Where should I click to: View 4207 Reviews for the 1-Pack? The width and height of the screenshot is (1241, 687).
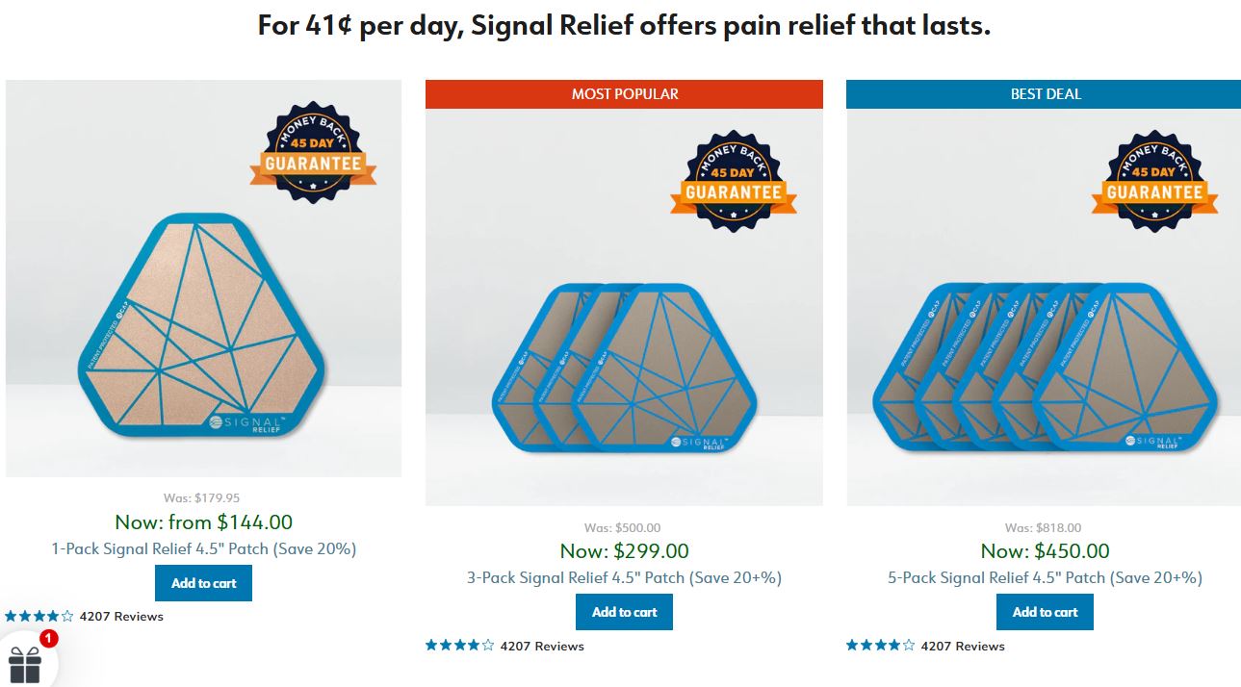click(x=121, y=616)
